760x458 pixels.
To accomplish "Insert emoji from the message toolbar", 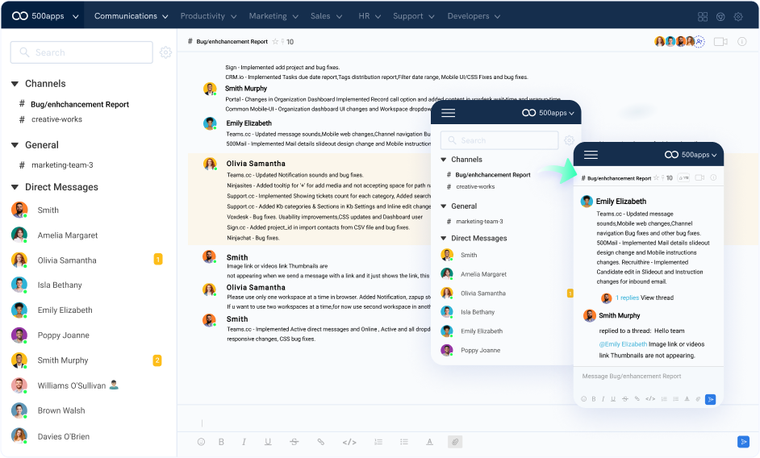I will coord(201,442).
